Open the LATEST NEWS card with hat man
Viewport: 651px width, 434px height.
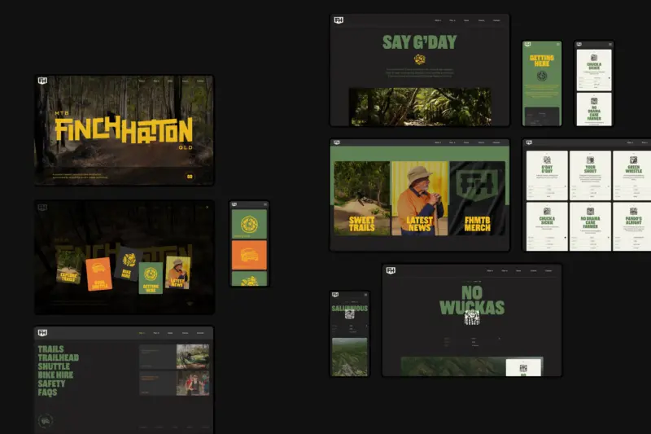pyautogui.click(x=420, y=198)
